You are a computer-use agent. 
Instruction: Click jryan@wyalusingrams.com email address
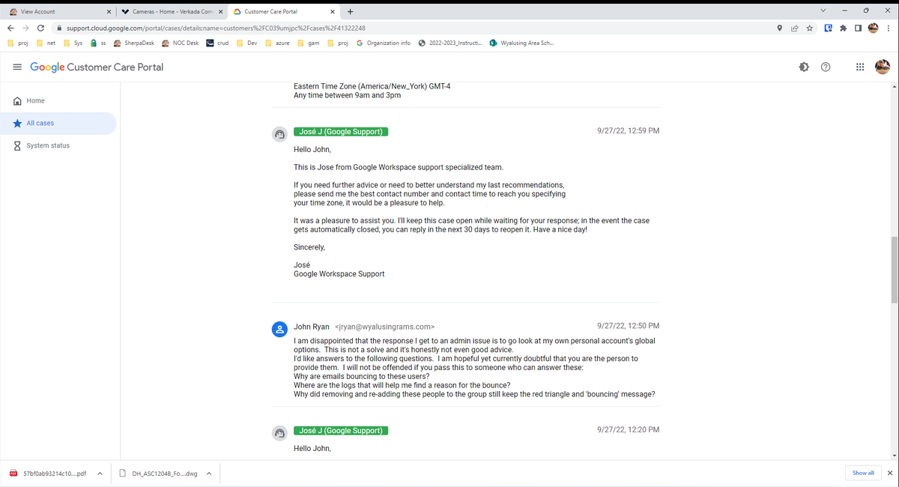click(x=384, y=327)
